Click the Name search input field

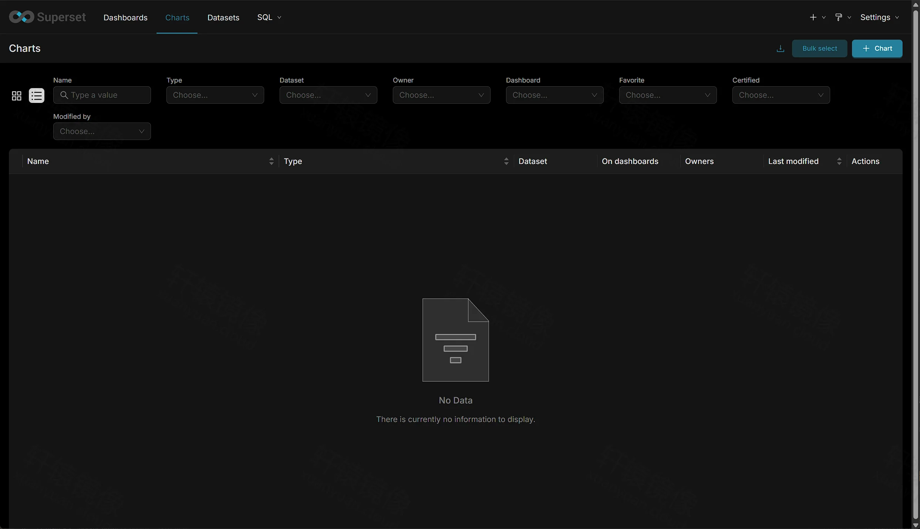[102, 95]
